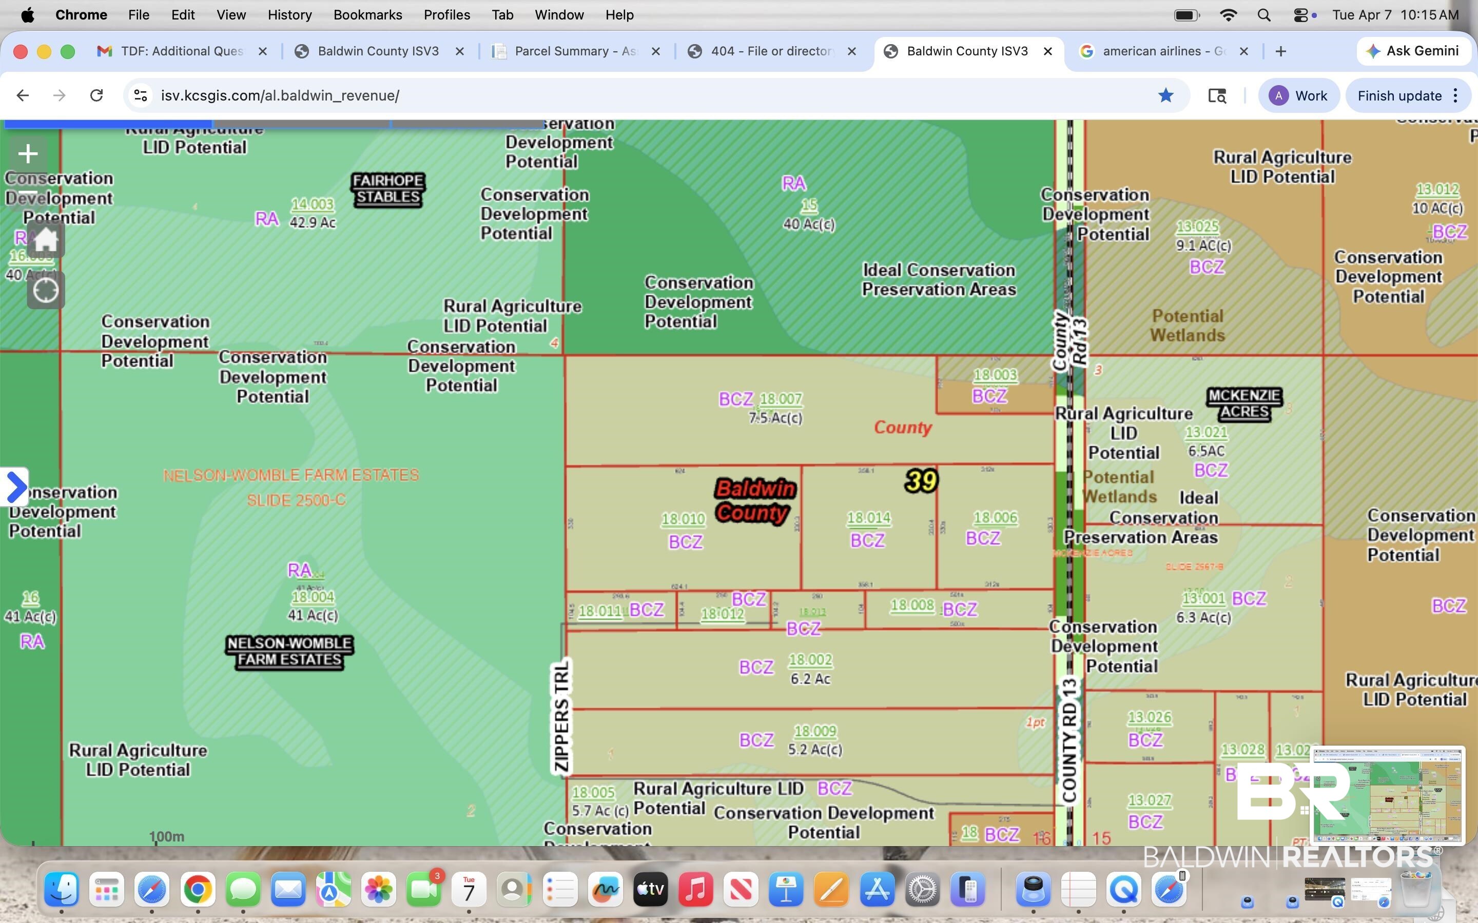Activate the locate-me circle icon
1478x923 pixels.
pyautogui.click(x=46, y=291)
